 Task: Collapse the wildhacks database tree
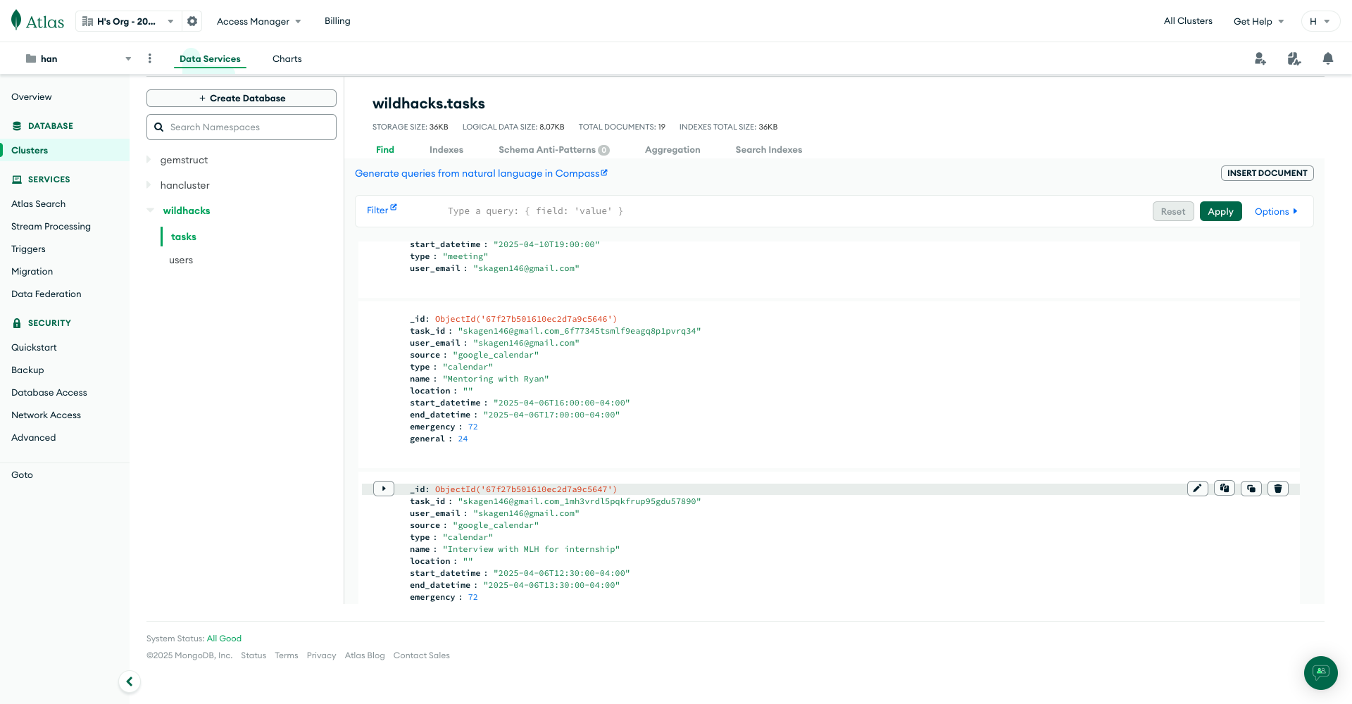pos(150,210)
